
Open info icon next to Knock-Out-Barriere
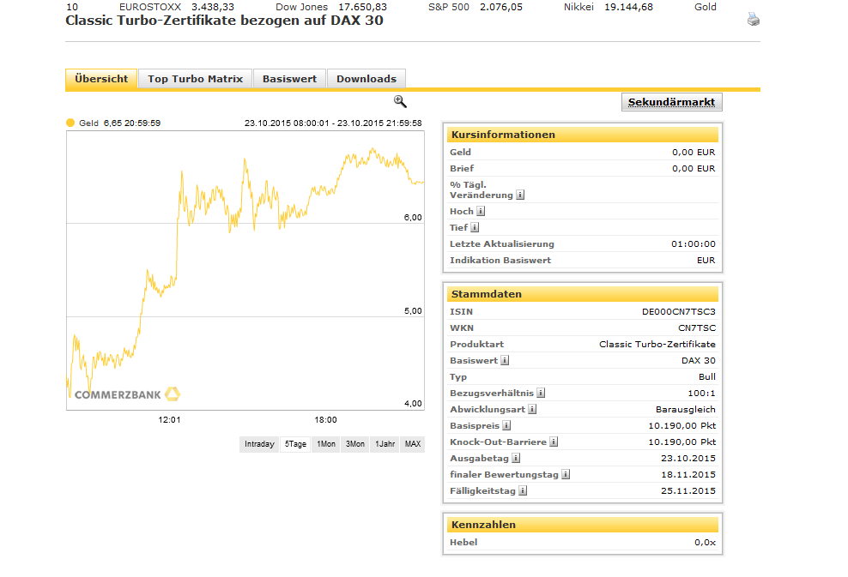tap(554, 442)
